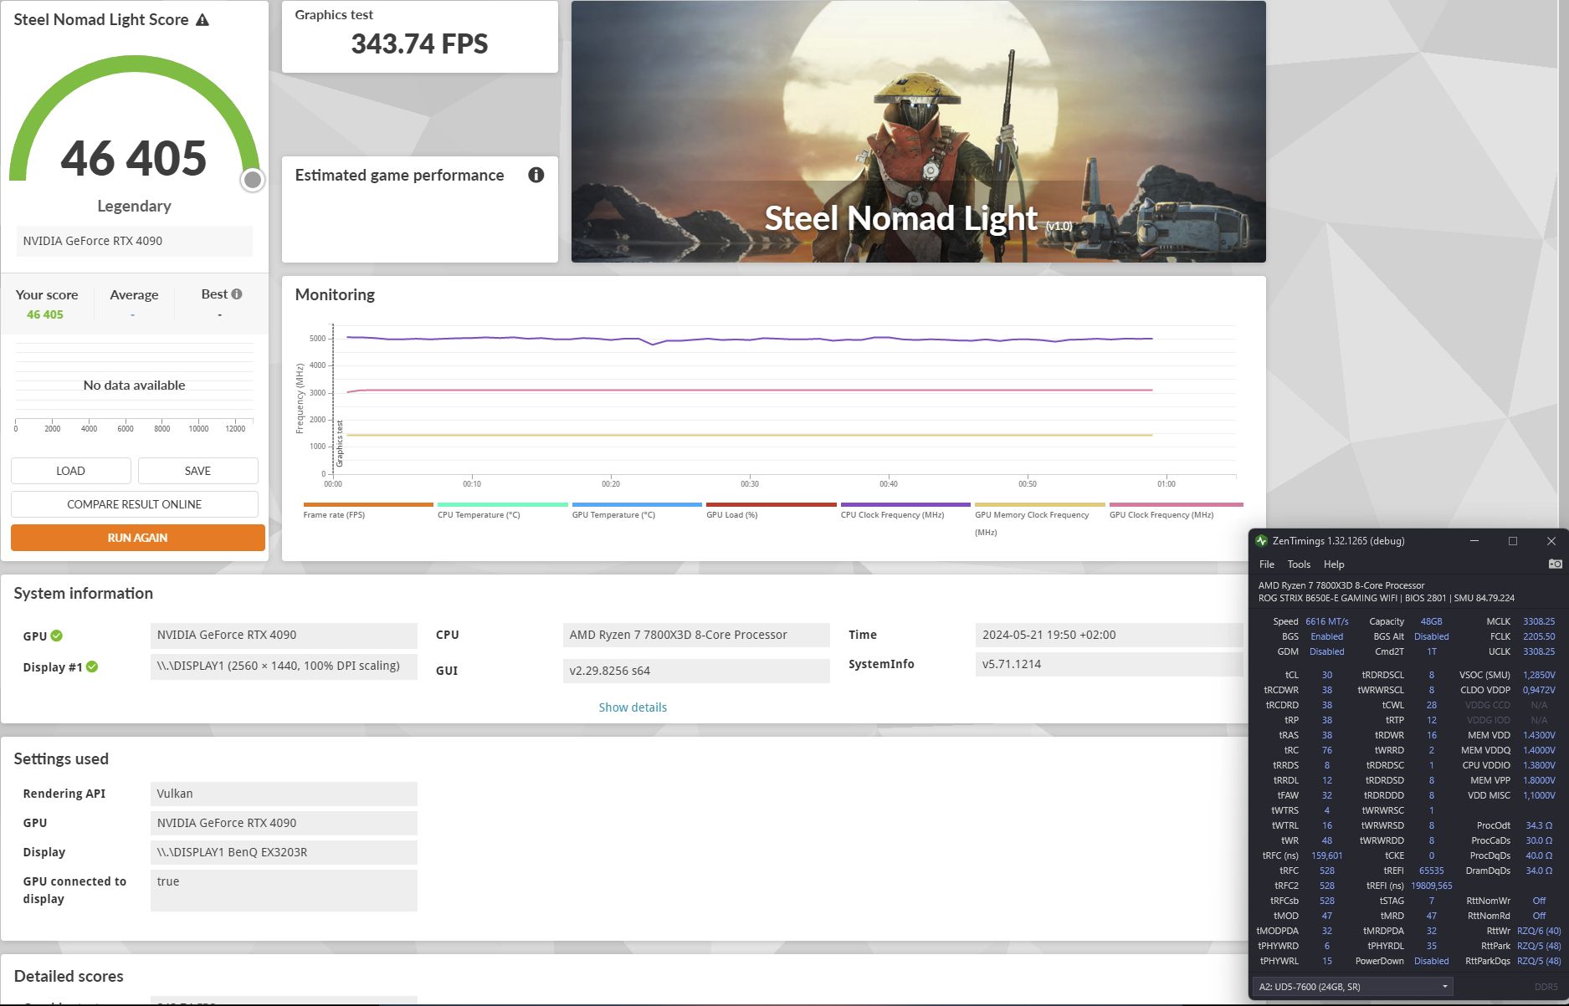Toggle the GPU Memory Clock Frequency legend series
The image size is (1569, 1006).
pyautogui.click(x=1039, y=519)
